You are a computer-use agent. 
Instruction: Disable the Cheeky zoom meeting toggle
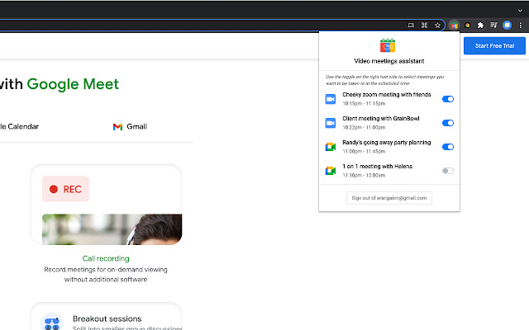tap(448, 99)
